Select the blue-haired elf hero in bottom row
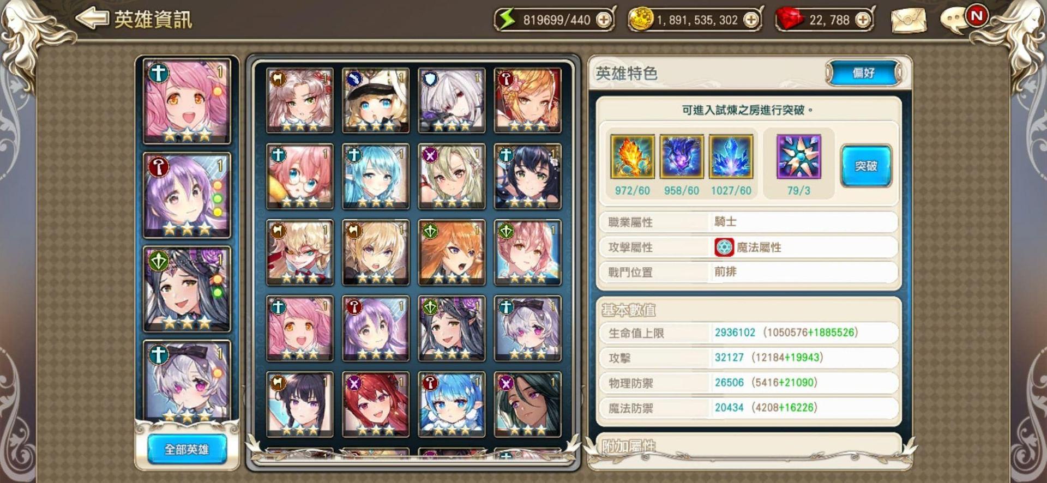The image size is (1047, 483). tap(452, 404)
